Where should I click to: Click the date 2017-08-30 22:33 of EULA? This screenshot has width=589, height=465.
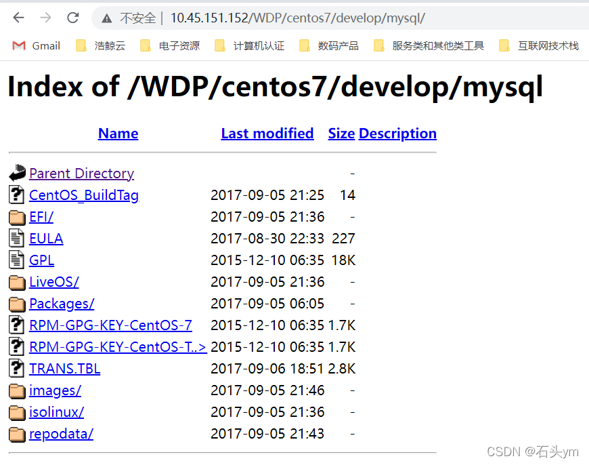[267, 239]
